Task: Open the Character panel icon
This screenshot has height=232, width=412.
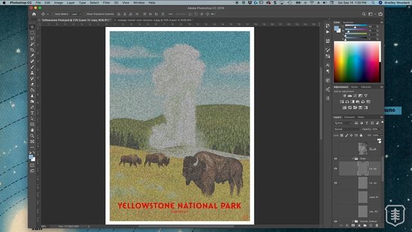Action: tap(328, 65)
